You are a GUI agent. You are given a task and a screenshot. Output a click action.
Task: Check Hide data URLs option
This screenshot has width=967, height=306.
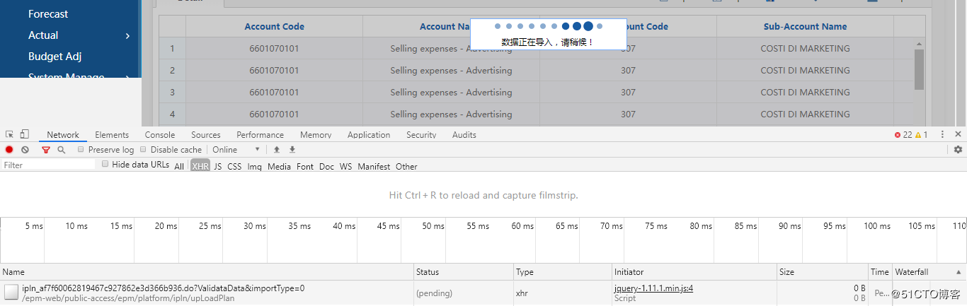[x=105, y=164]
